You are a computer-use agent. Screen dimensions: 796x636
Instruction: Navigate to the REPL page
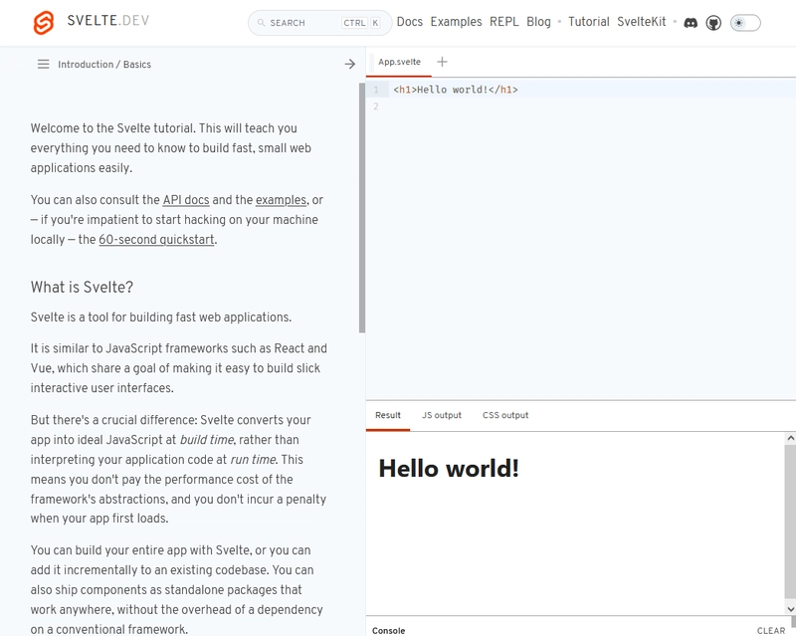point(503,22)
